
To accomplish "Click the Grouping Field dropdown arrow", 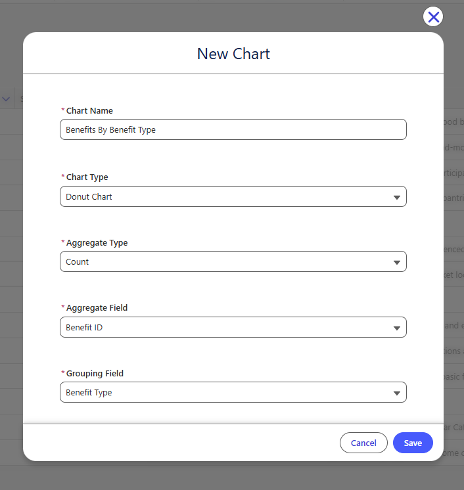I will pyautogui.click(x=397, y=393).
